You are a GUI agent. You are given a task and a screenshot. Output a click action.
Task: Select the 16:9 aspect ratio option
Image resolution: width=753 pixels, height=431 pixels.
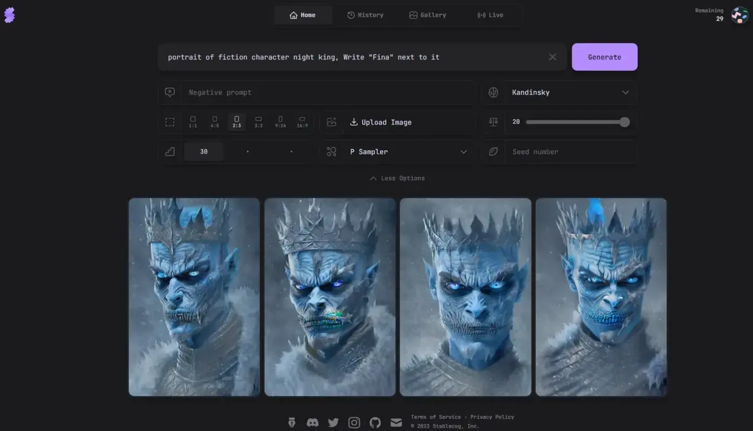coord(302,122)
